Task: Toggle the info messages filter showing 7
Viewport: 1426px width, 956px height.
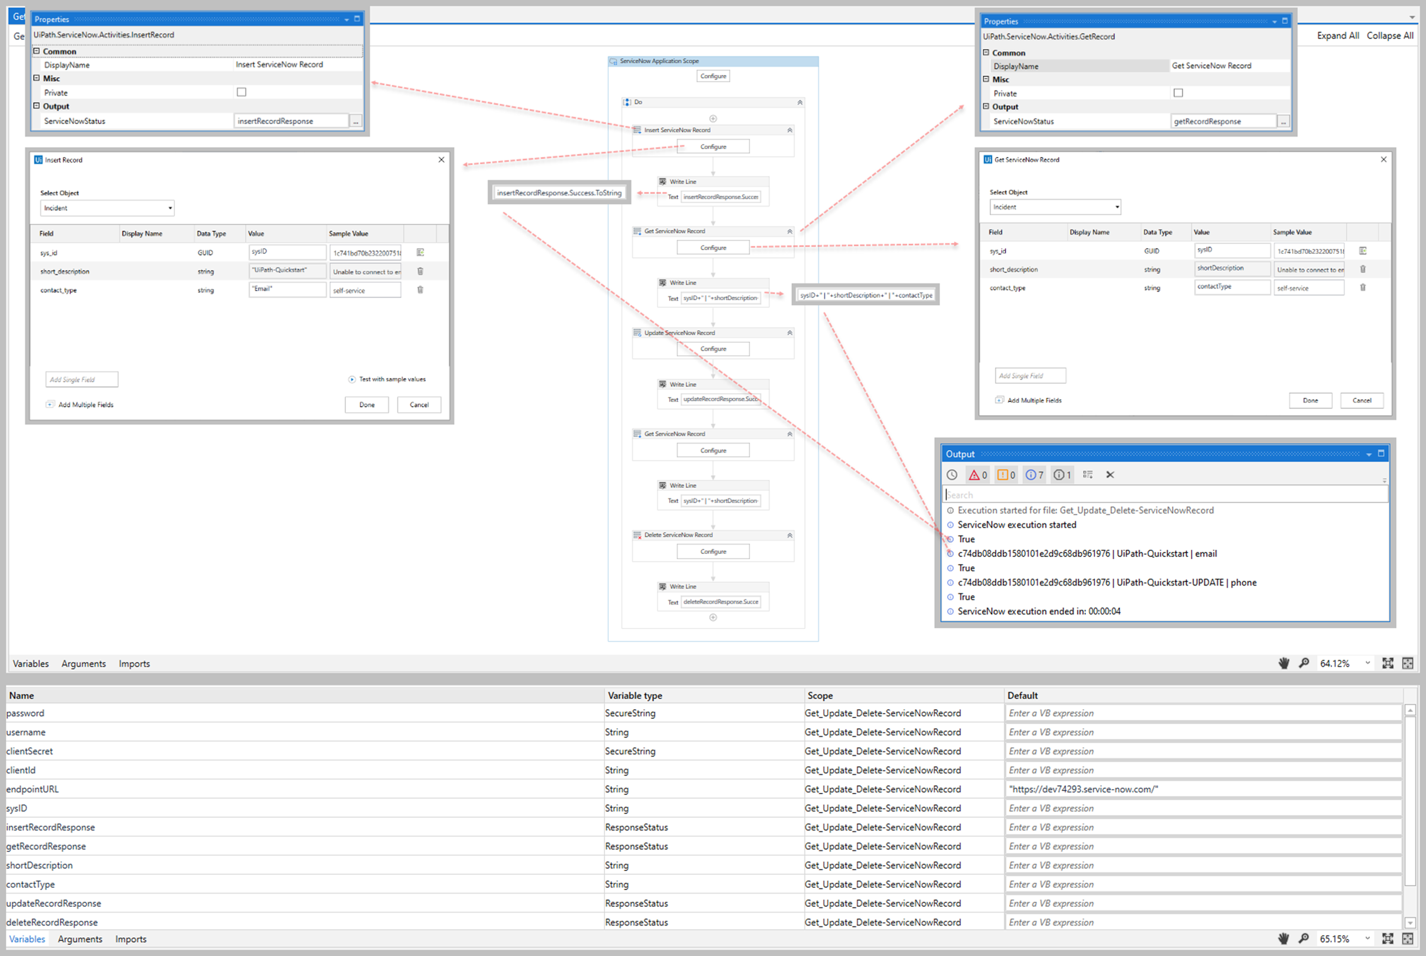Action: click(x=1034, y=475)
